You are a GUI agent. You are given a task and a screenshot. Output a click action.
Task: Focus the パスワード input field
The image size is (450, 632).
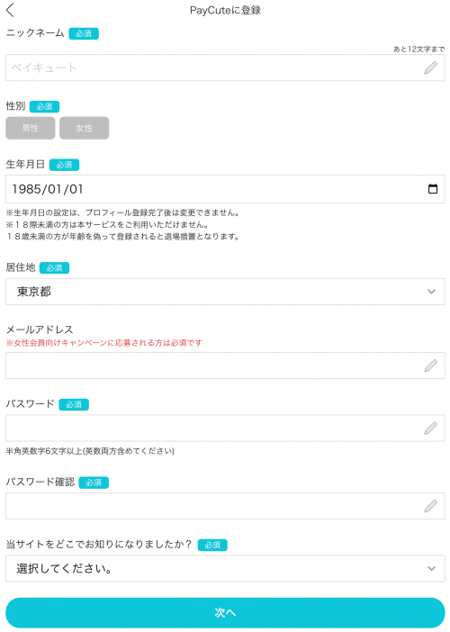[x=225, y=428]
